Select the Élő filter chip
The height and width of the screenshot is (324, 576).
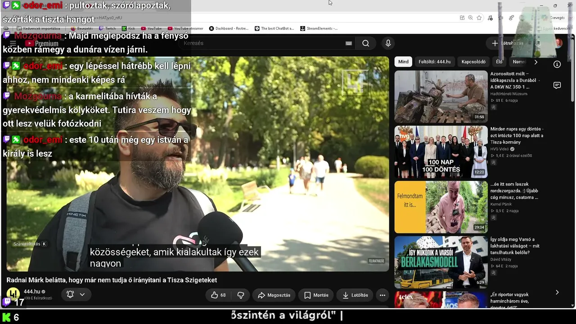499,62
